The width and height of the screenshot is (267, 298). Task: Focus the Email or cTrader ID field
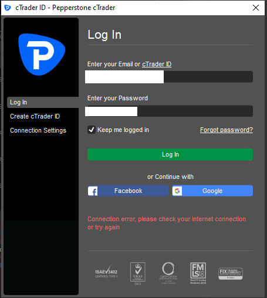(169, 77)
